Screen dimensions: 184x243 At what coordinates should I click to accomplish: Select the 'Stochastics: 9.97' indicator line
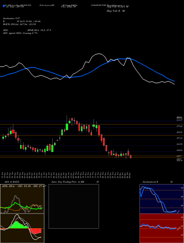[11, 18]
